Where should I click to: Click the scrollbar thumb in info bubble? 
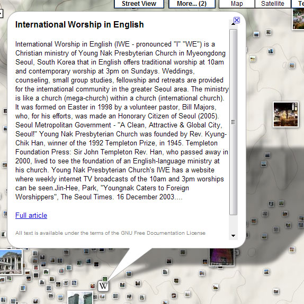point(233,122)
